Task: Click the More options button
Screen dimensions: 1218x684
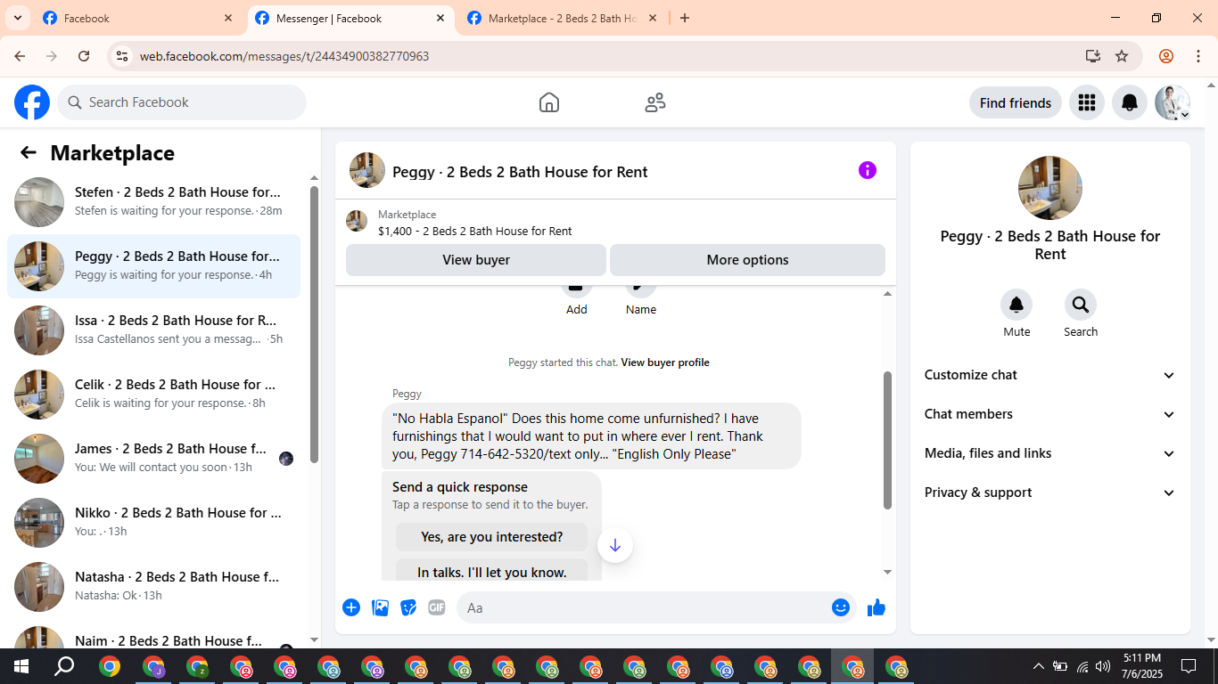Action: 747,260
